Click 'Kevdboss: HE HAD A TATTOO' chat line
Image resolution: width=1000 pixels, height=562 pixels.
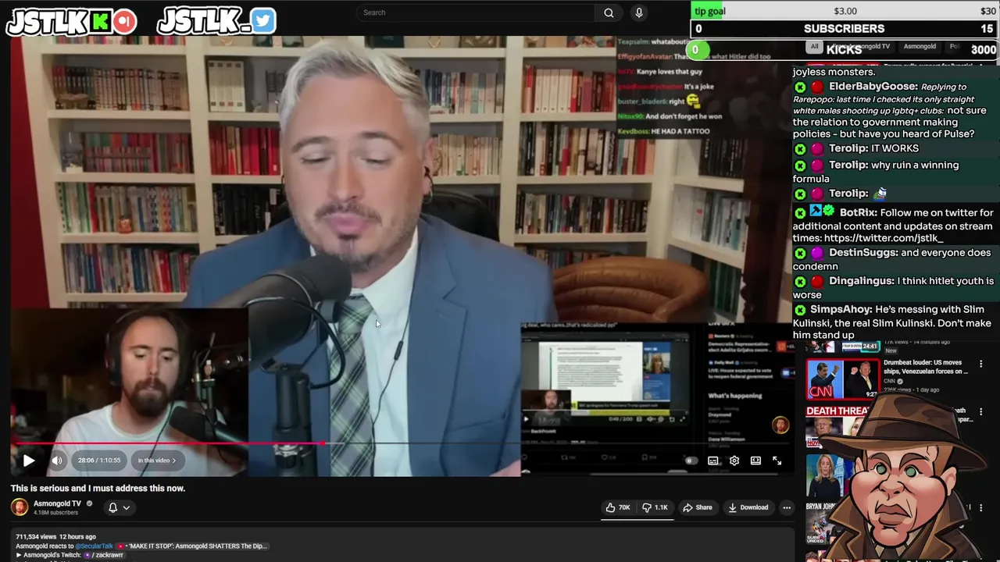[663, 131]
